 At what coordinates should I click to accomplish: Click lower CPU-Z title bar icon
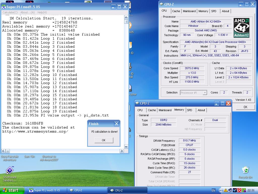[x=137, y=103]
